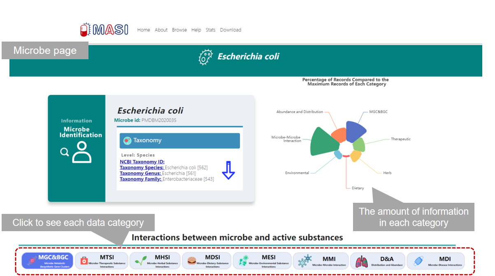Image resolution: width=495 pixels, height=276 pixels.
Task: Click the bacterium icon beside Escherichia coli title
Action: pos(205,57)
